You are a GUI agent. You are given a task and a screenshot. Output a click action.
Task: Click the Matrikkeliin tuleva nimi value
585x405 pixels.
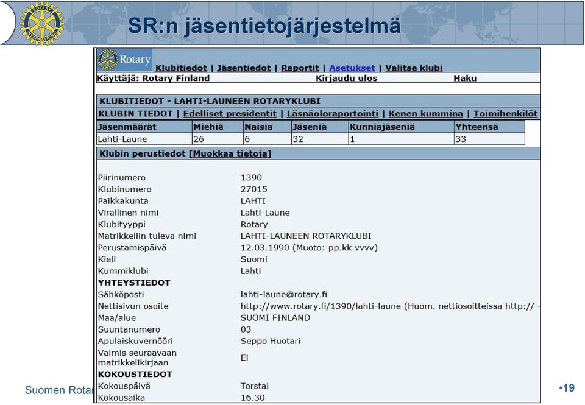coord(305,236)
